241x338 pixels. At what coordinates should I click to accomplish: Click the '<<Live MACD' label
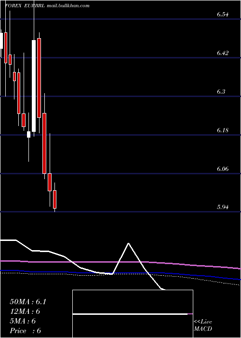coord(203,325)
